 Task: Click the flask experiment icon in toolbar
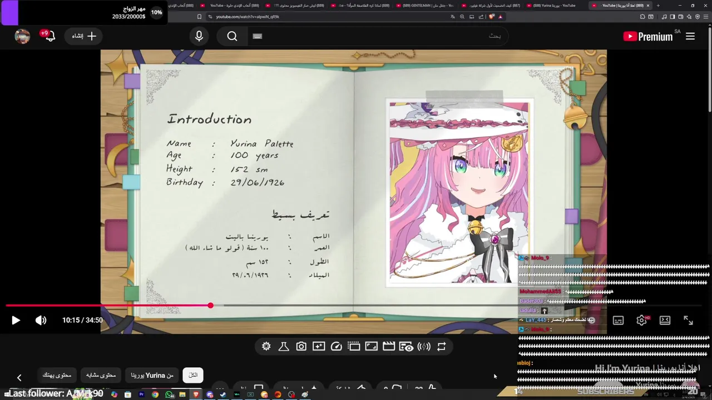(284, 346)
